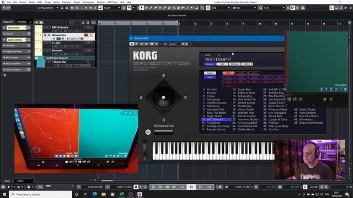Screen dimensions: 353x198
Task: Open the 1/16 quantize preset dropdown
Action: tap(274, 8)
